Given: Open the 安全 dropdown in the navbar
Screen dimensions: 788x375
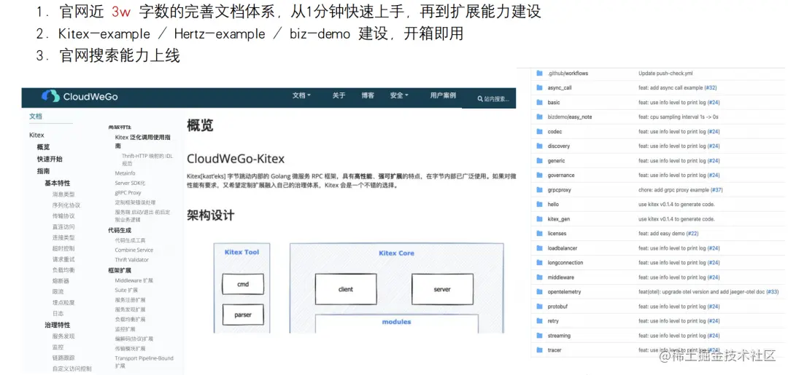Looking at the screenshot, I should pos(399,95).
